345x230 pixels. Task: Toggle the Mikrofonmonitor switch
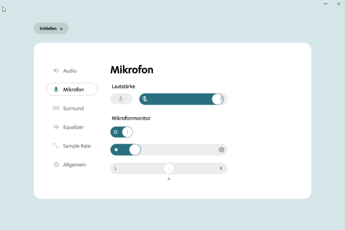(x=121, y=132)
